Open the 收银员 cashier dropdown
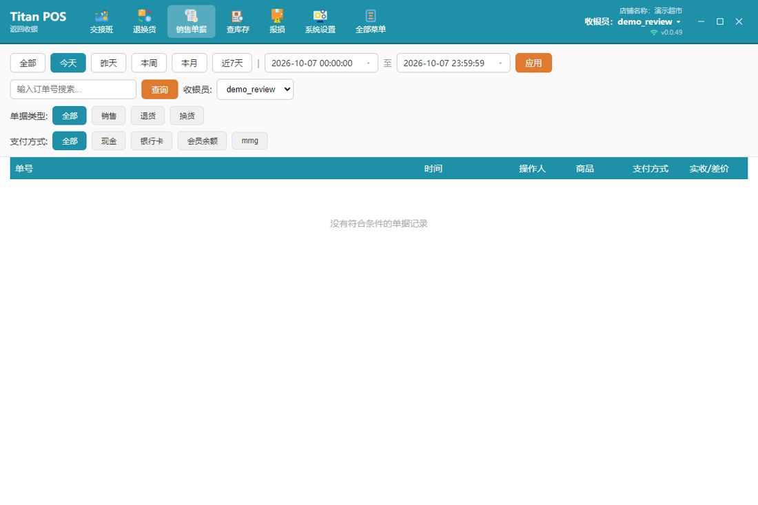 255,90
